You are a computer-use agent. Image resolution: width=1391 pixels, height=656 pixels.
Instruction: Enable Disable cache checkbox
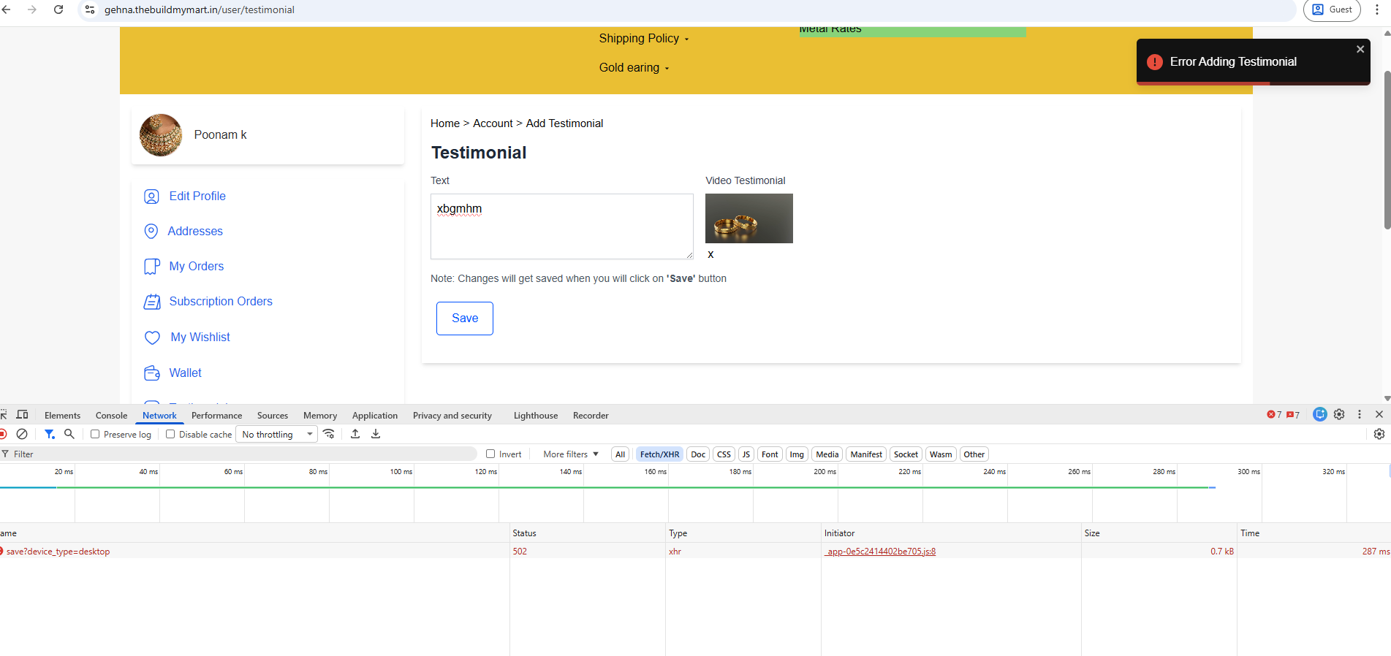(170, 434)
